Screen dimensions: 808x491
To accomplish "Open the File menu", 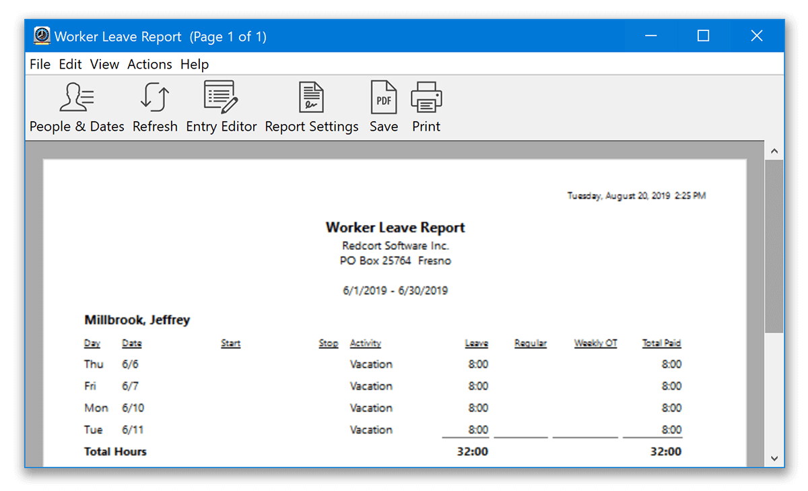I will click(x=40, y=64).
